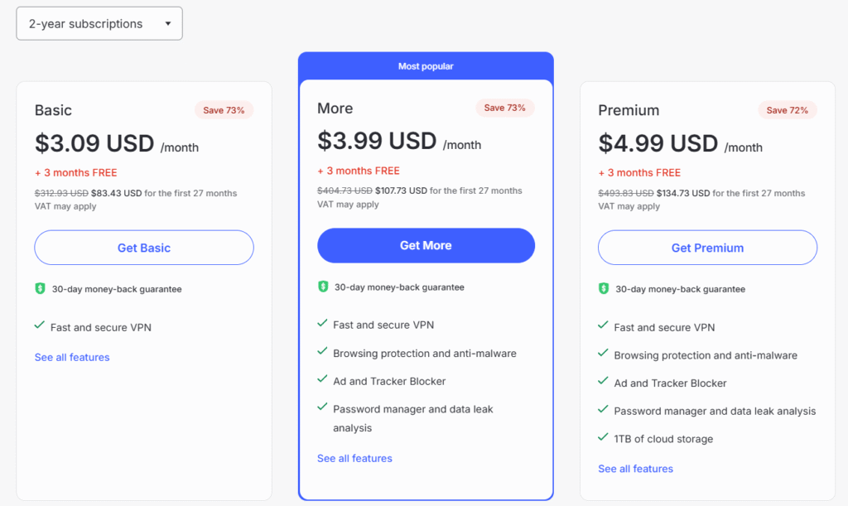Image resolution: width=848 pixels, height=506 pixels.
Task: Click the $3.99 USD price on More plan
Action: (x=377, y=141)
